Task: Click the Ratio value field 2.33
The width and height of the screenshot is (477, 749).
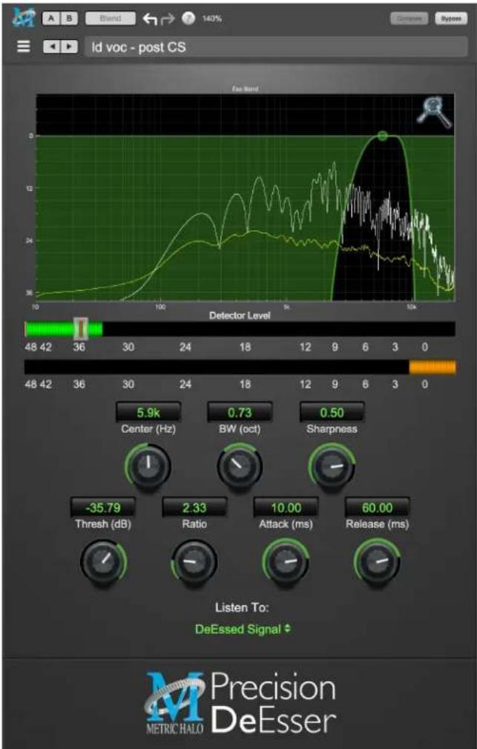Action: [194, 507]
